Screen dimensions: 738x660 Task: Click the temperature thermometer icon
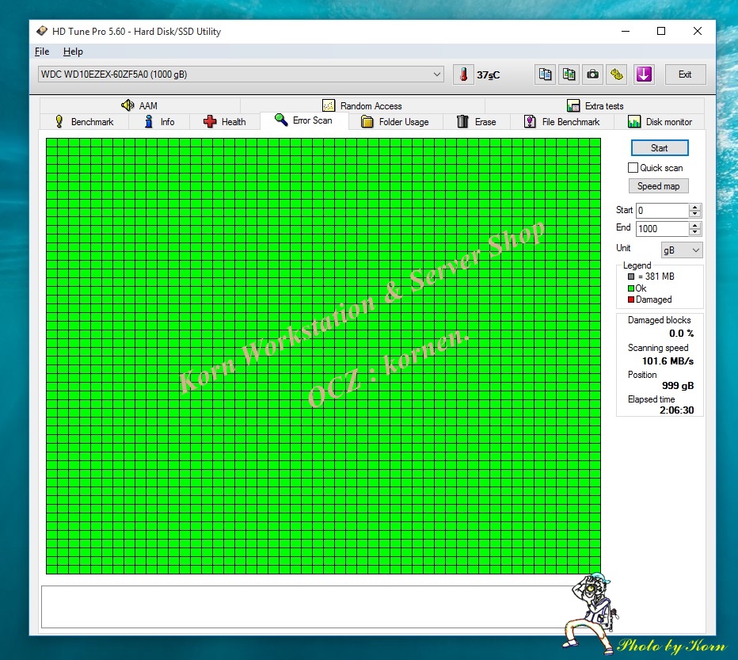[463, 74]
